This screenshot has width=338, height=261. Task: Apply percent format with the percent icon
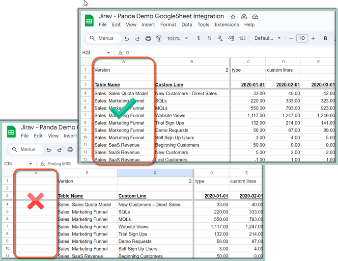click(x=209, y=38)
